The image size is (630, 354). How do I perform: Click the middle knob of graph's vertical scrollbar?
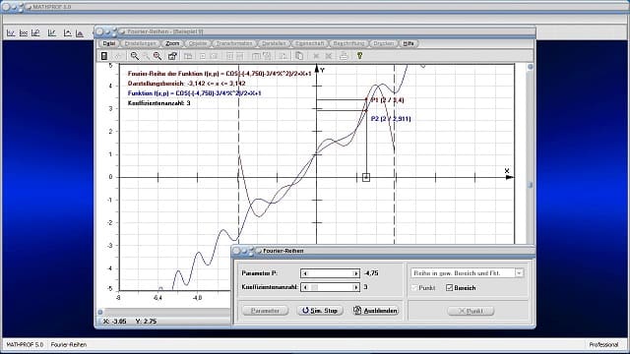pyautogui.click(x=531, y=185)
